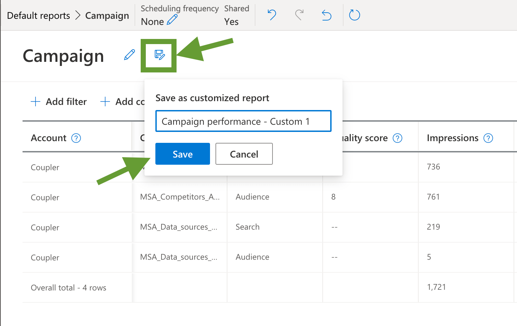Click the save as customized report icon

[159, 55]
